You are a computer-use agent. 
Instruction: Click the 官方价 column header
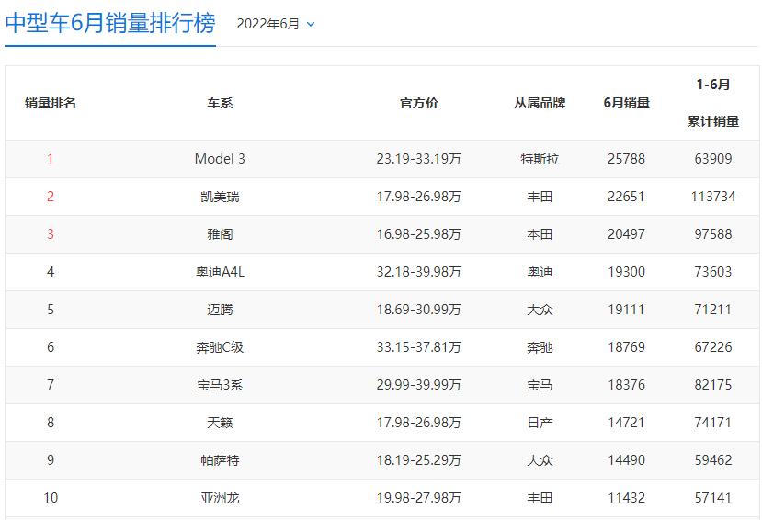point(418,103)
